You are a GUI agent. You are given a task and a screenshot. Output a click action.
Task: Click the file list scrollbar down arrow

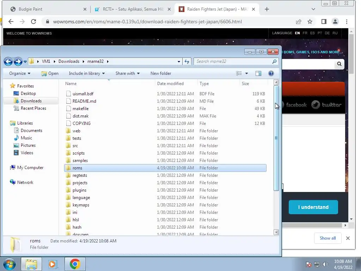pos(276,232)
